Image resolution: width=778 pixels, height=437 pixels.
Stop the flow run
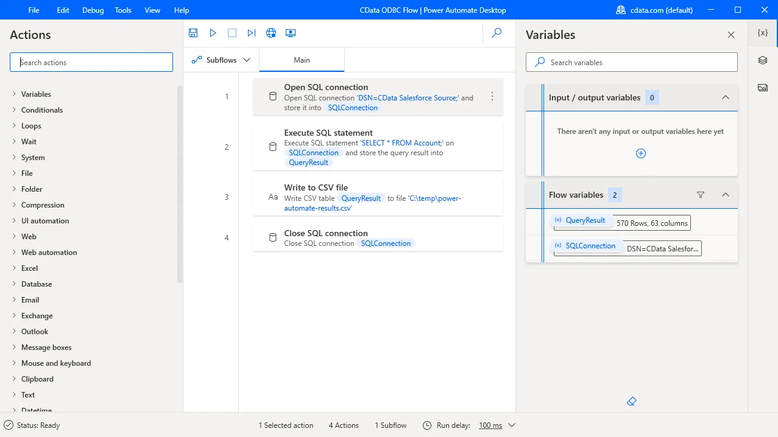(232, 33)
